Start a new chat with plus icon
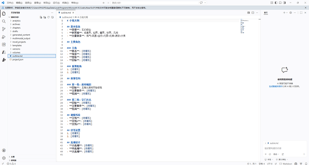 point(284,12)
